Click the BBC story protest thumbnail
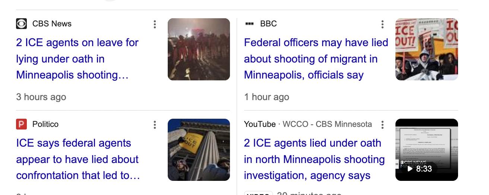The image size is (489, 195). (x=426, y=49)
